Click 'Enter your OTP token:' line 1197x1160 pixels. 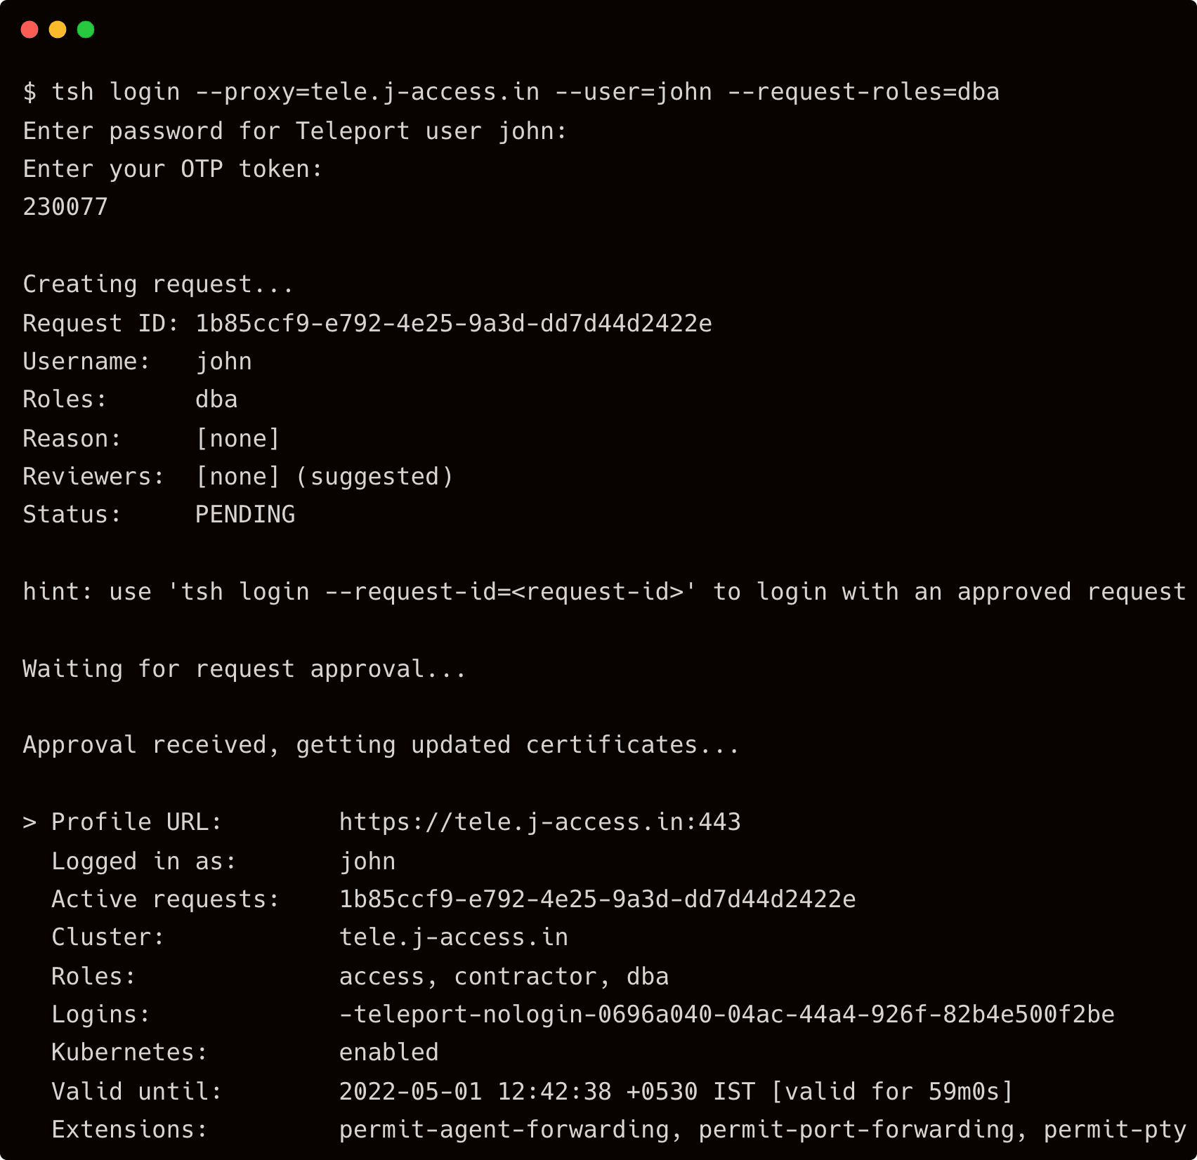tap(173, 169)
